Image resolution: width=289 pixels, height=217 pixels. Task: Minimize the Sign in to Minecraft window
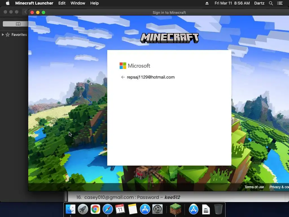pyautogui.click(x=38, y=12)
